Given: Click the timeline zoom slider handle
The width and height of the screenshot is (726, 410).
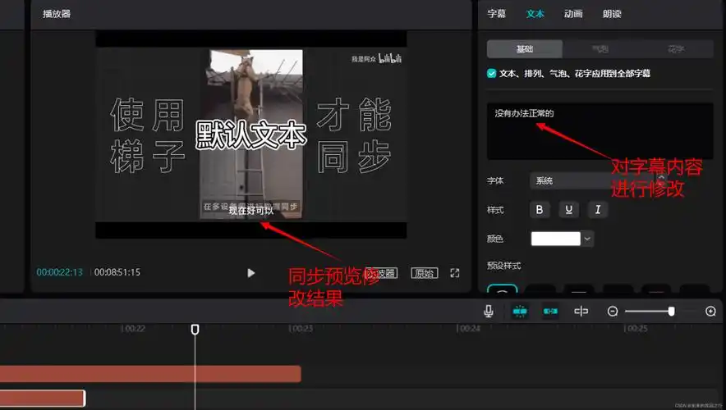Looking at the screenshot, I should [x=671, y=312].
